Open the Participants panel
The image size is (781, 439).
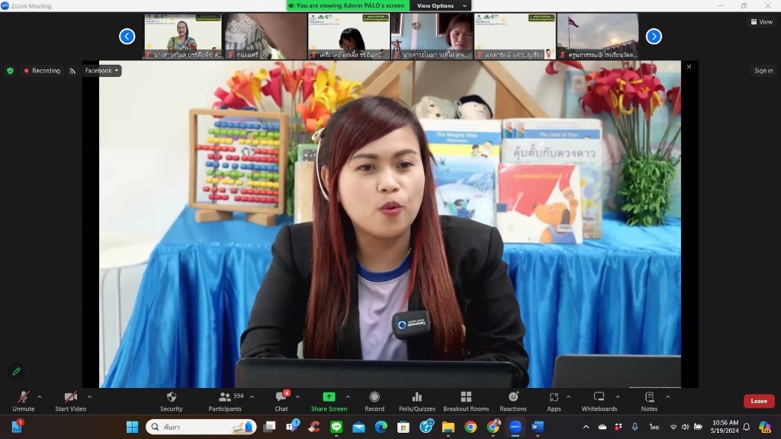(225, 401)
